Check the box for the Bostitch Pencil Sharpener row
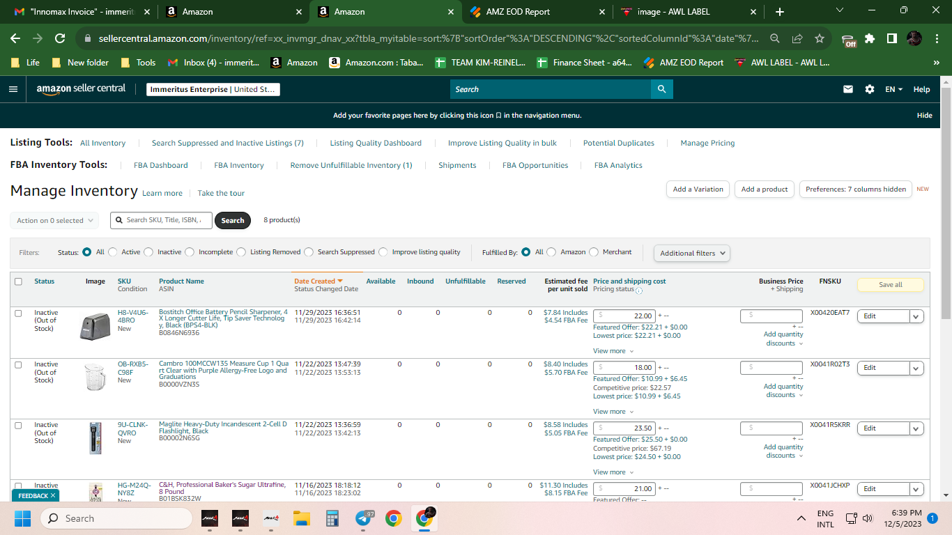Screen dimensions: 952x535 coord(18,313)
